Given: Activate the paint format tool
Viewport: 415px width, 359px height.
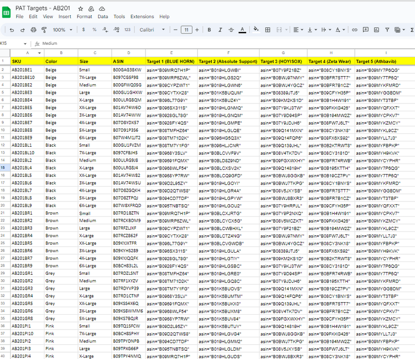Looking at the screenshot, I should [44, 30].
